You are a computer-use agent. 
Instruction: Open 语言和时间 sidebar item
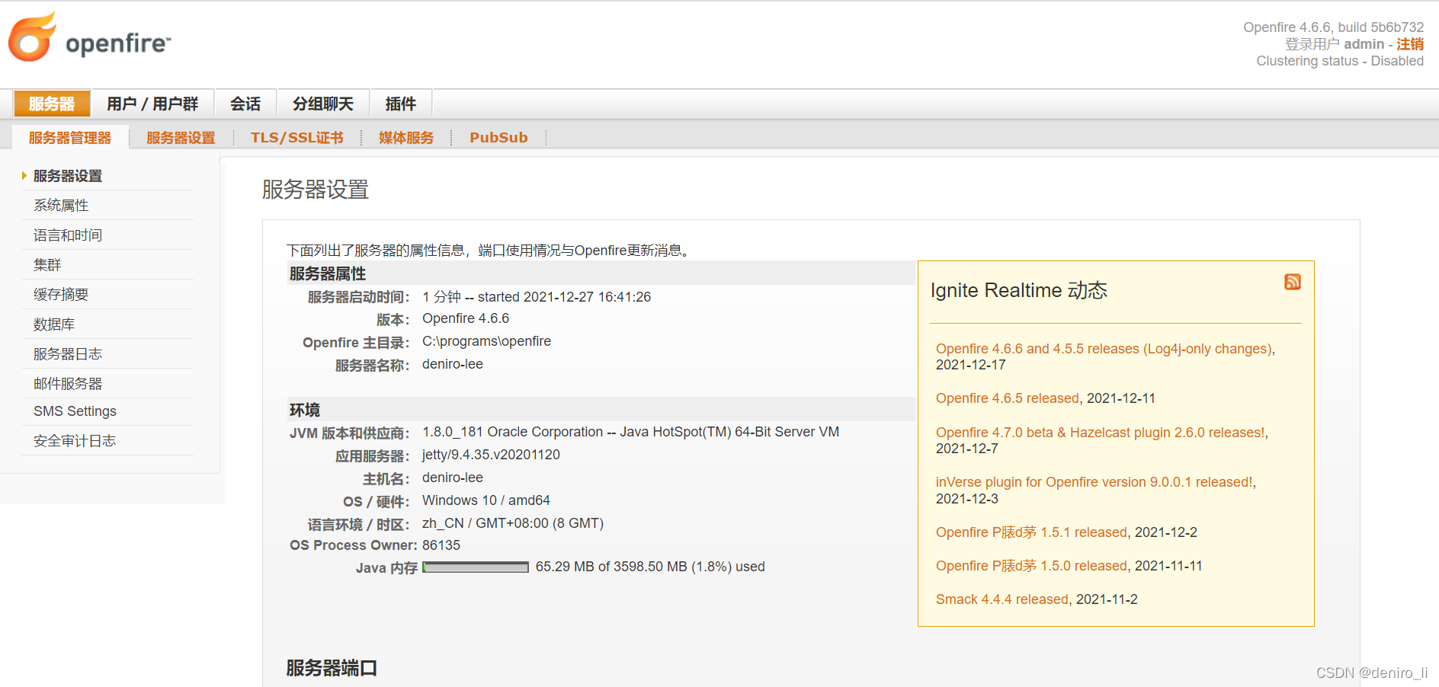point(68,235)
